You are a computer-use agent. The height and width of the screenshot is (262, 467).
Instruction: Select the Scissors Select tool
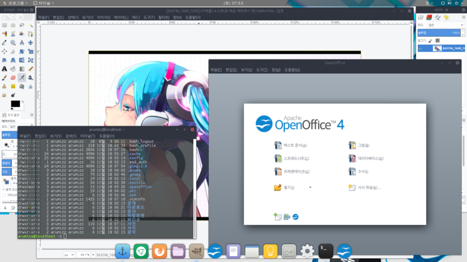tap(13, 34)
